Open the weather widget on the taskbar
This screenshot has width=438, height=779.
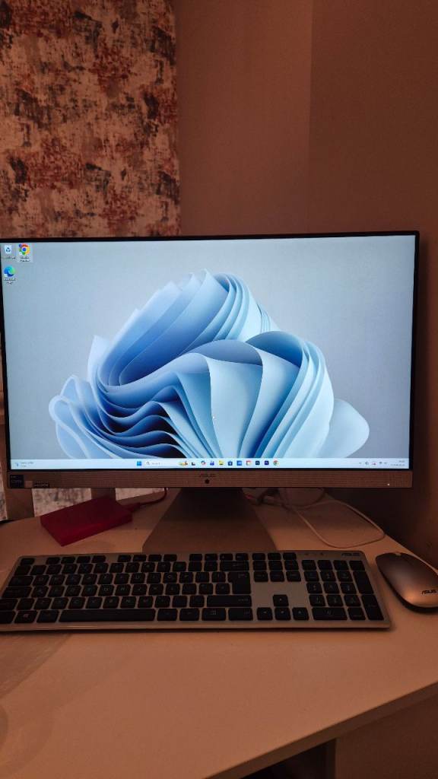[24, 464]
